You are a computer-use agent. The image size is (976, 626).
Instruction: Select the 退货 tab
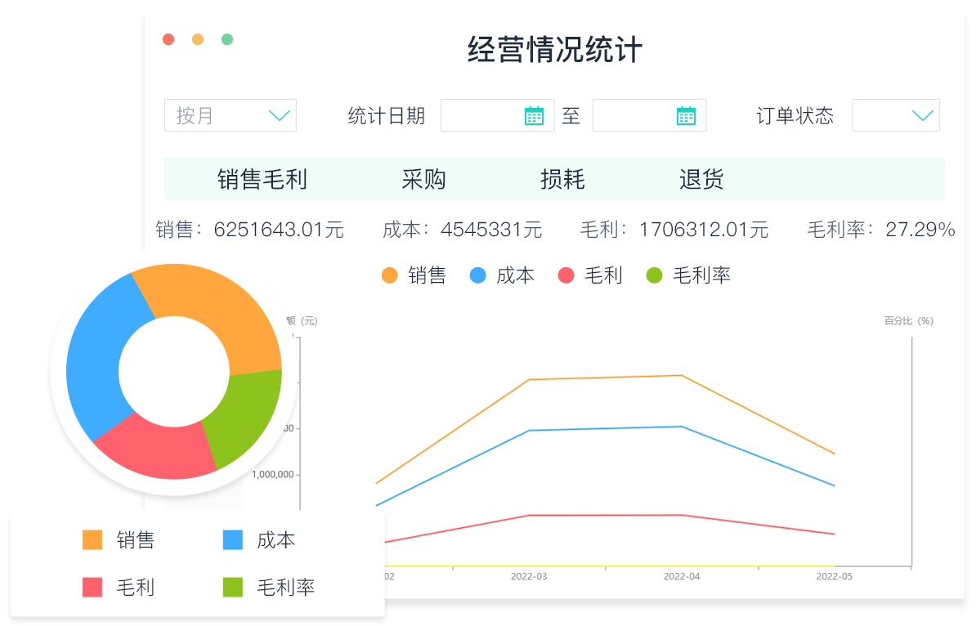[x=701, y=180]
